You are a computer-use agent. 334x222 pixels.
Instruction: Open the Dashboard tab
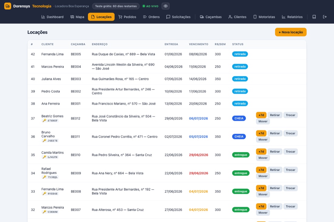[53, 17]
